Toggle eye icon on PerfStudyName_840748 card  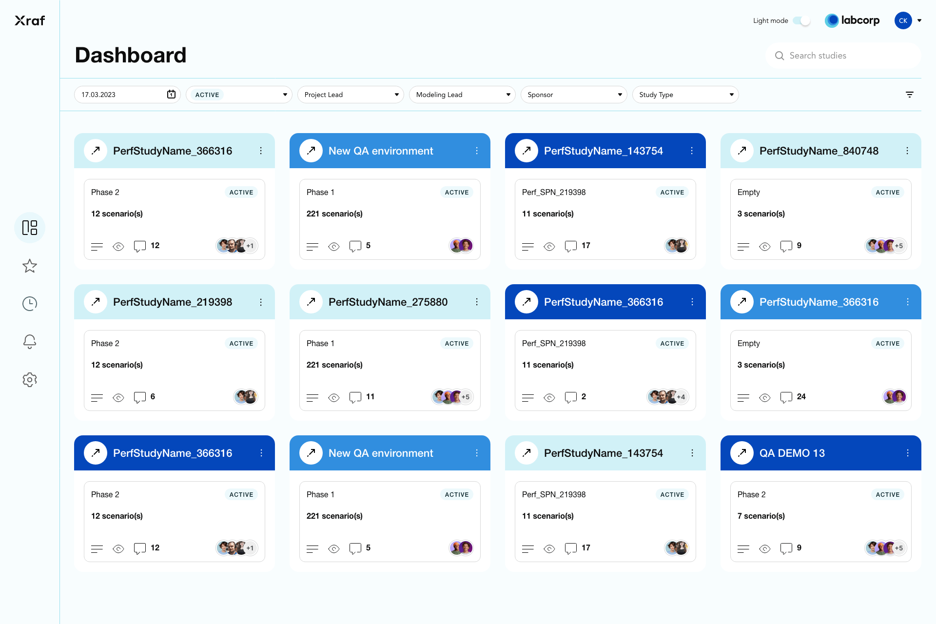(x=765, y=247)
